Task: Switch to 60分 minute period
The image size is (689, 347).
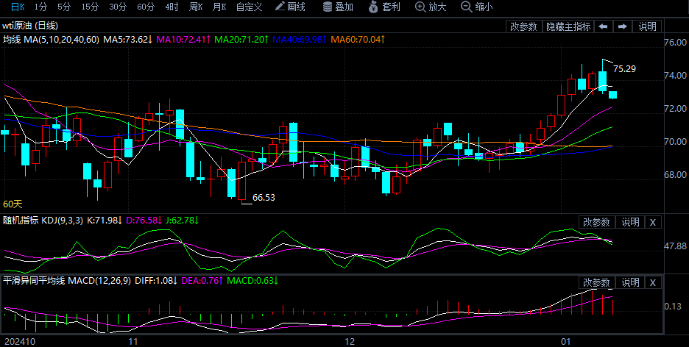Action: pyautogui.click(x=146, y=7)
